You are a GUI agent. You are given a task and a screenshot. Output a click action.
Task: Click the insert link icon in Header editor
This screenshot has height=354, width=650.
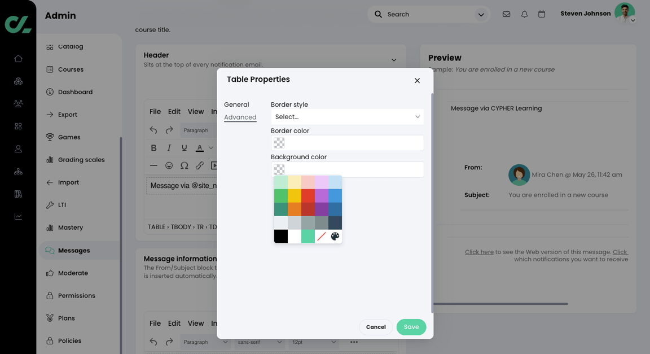[199, 165]
